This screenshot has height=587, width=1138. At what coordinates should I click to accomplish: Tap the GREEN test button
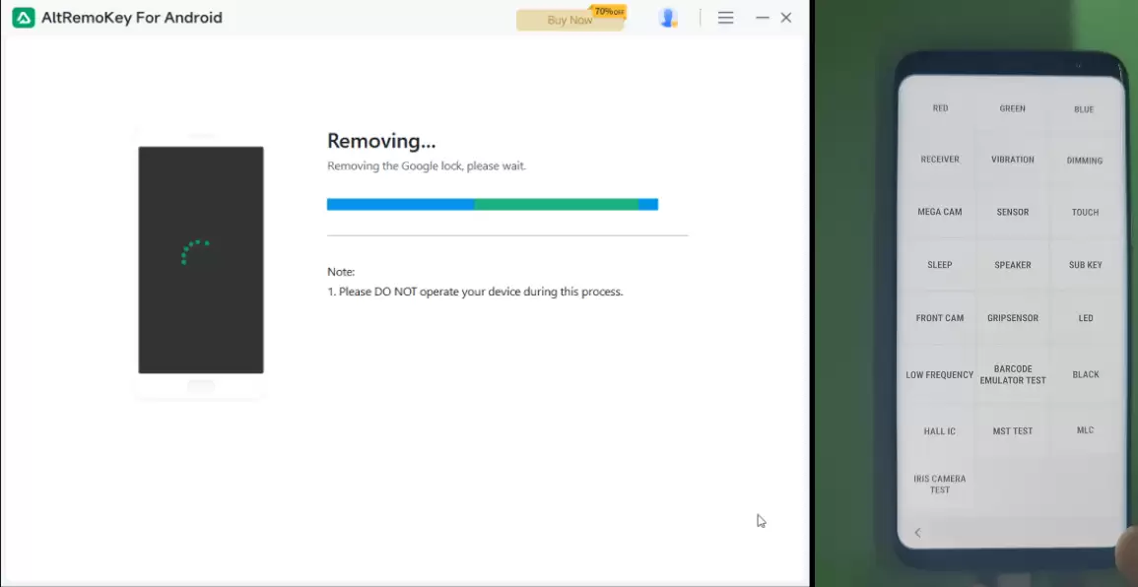[x=1013, y=109]
